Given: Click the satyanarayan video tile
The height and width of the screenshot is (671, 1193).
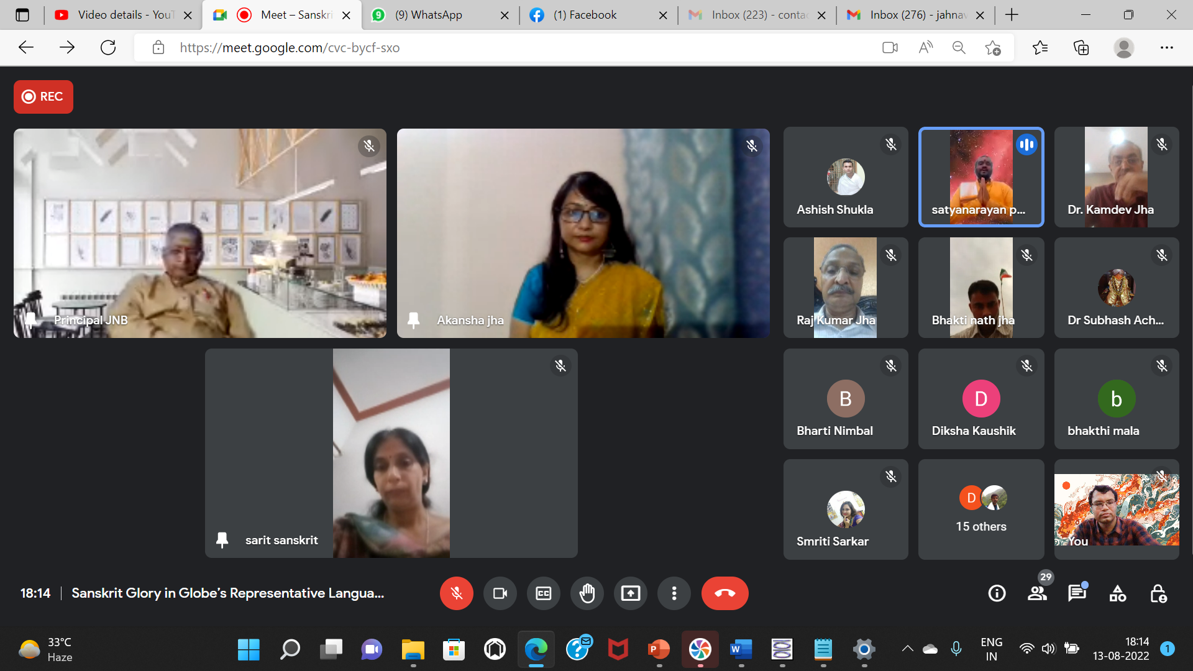Looking at the screenshot, I should [980, 177].
